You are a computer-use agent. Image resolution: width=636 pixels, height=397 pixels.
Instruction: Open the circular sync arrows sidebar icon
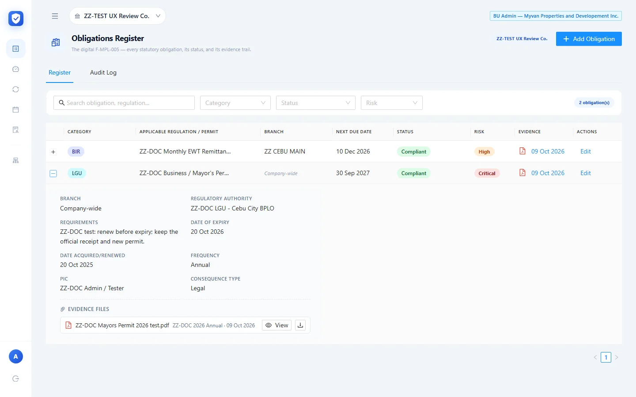click(x=16, y=89)
